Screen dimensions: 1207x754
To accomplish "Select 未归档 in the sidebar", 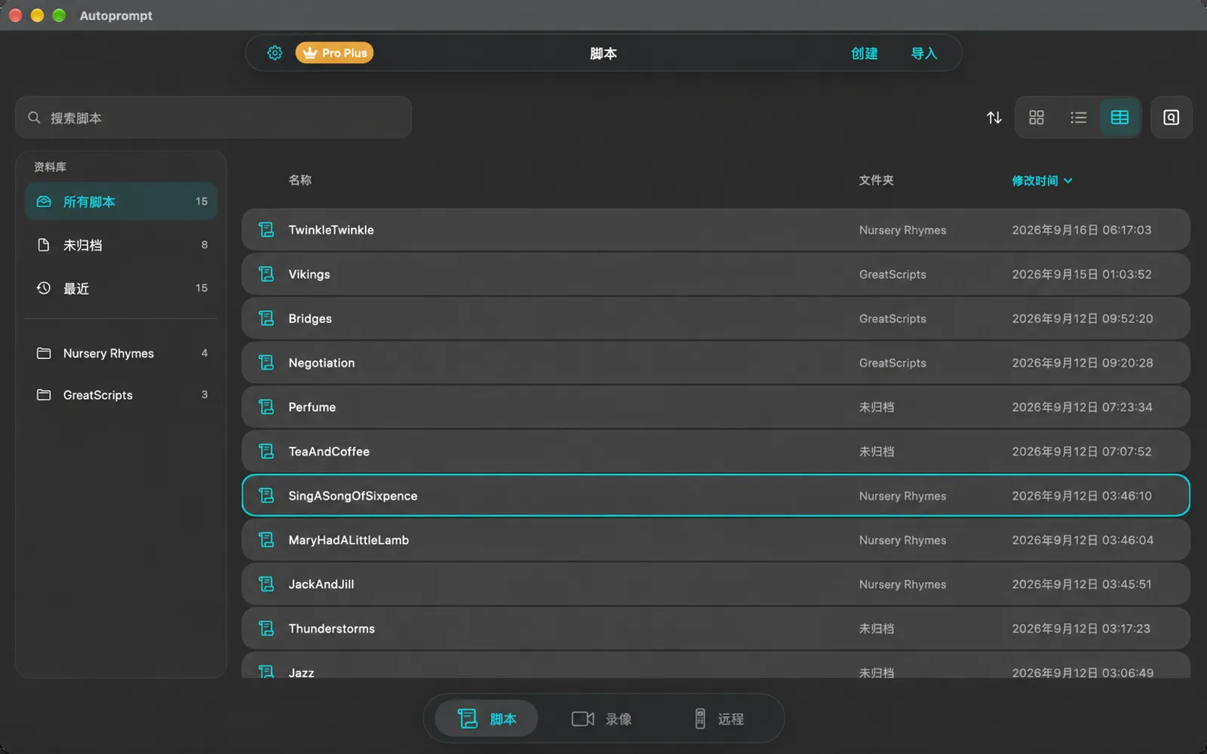I will pyautogui.click(x=121, y=245).
